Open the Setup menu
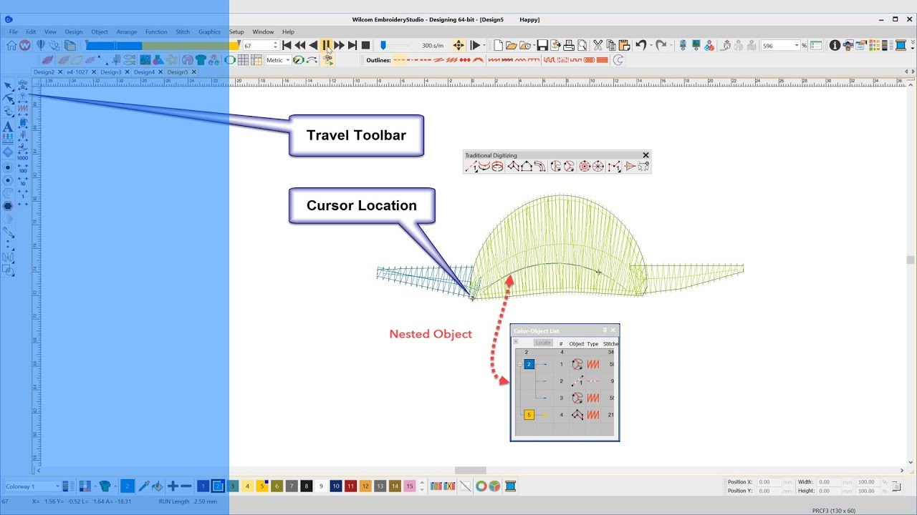The width and height of the screenshot is (917, 515). (x=236, y=31)
